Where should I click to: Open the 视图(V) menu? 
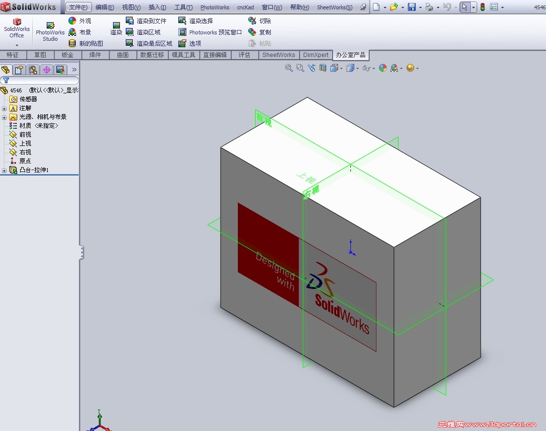131,7
